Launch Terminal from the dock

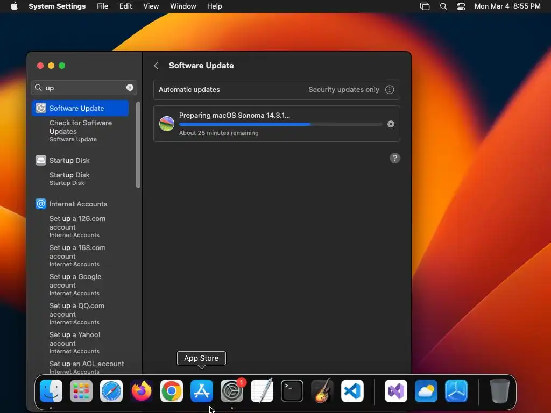point(292,390)
